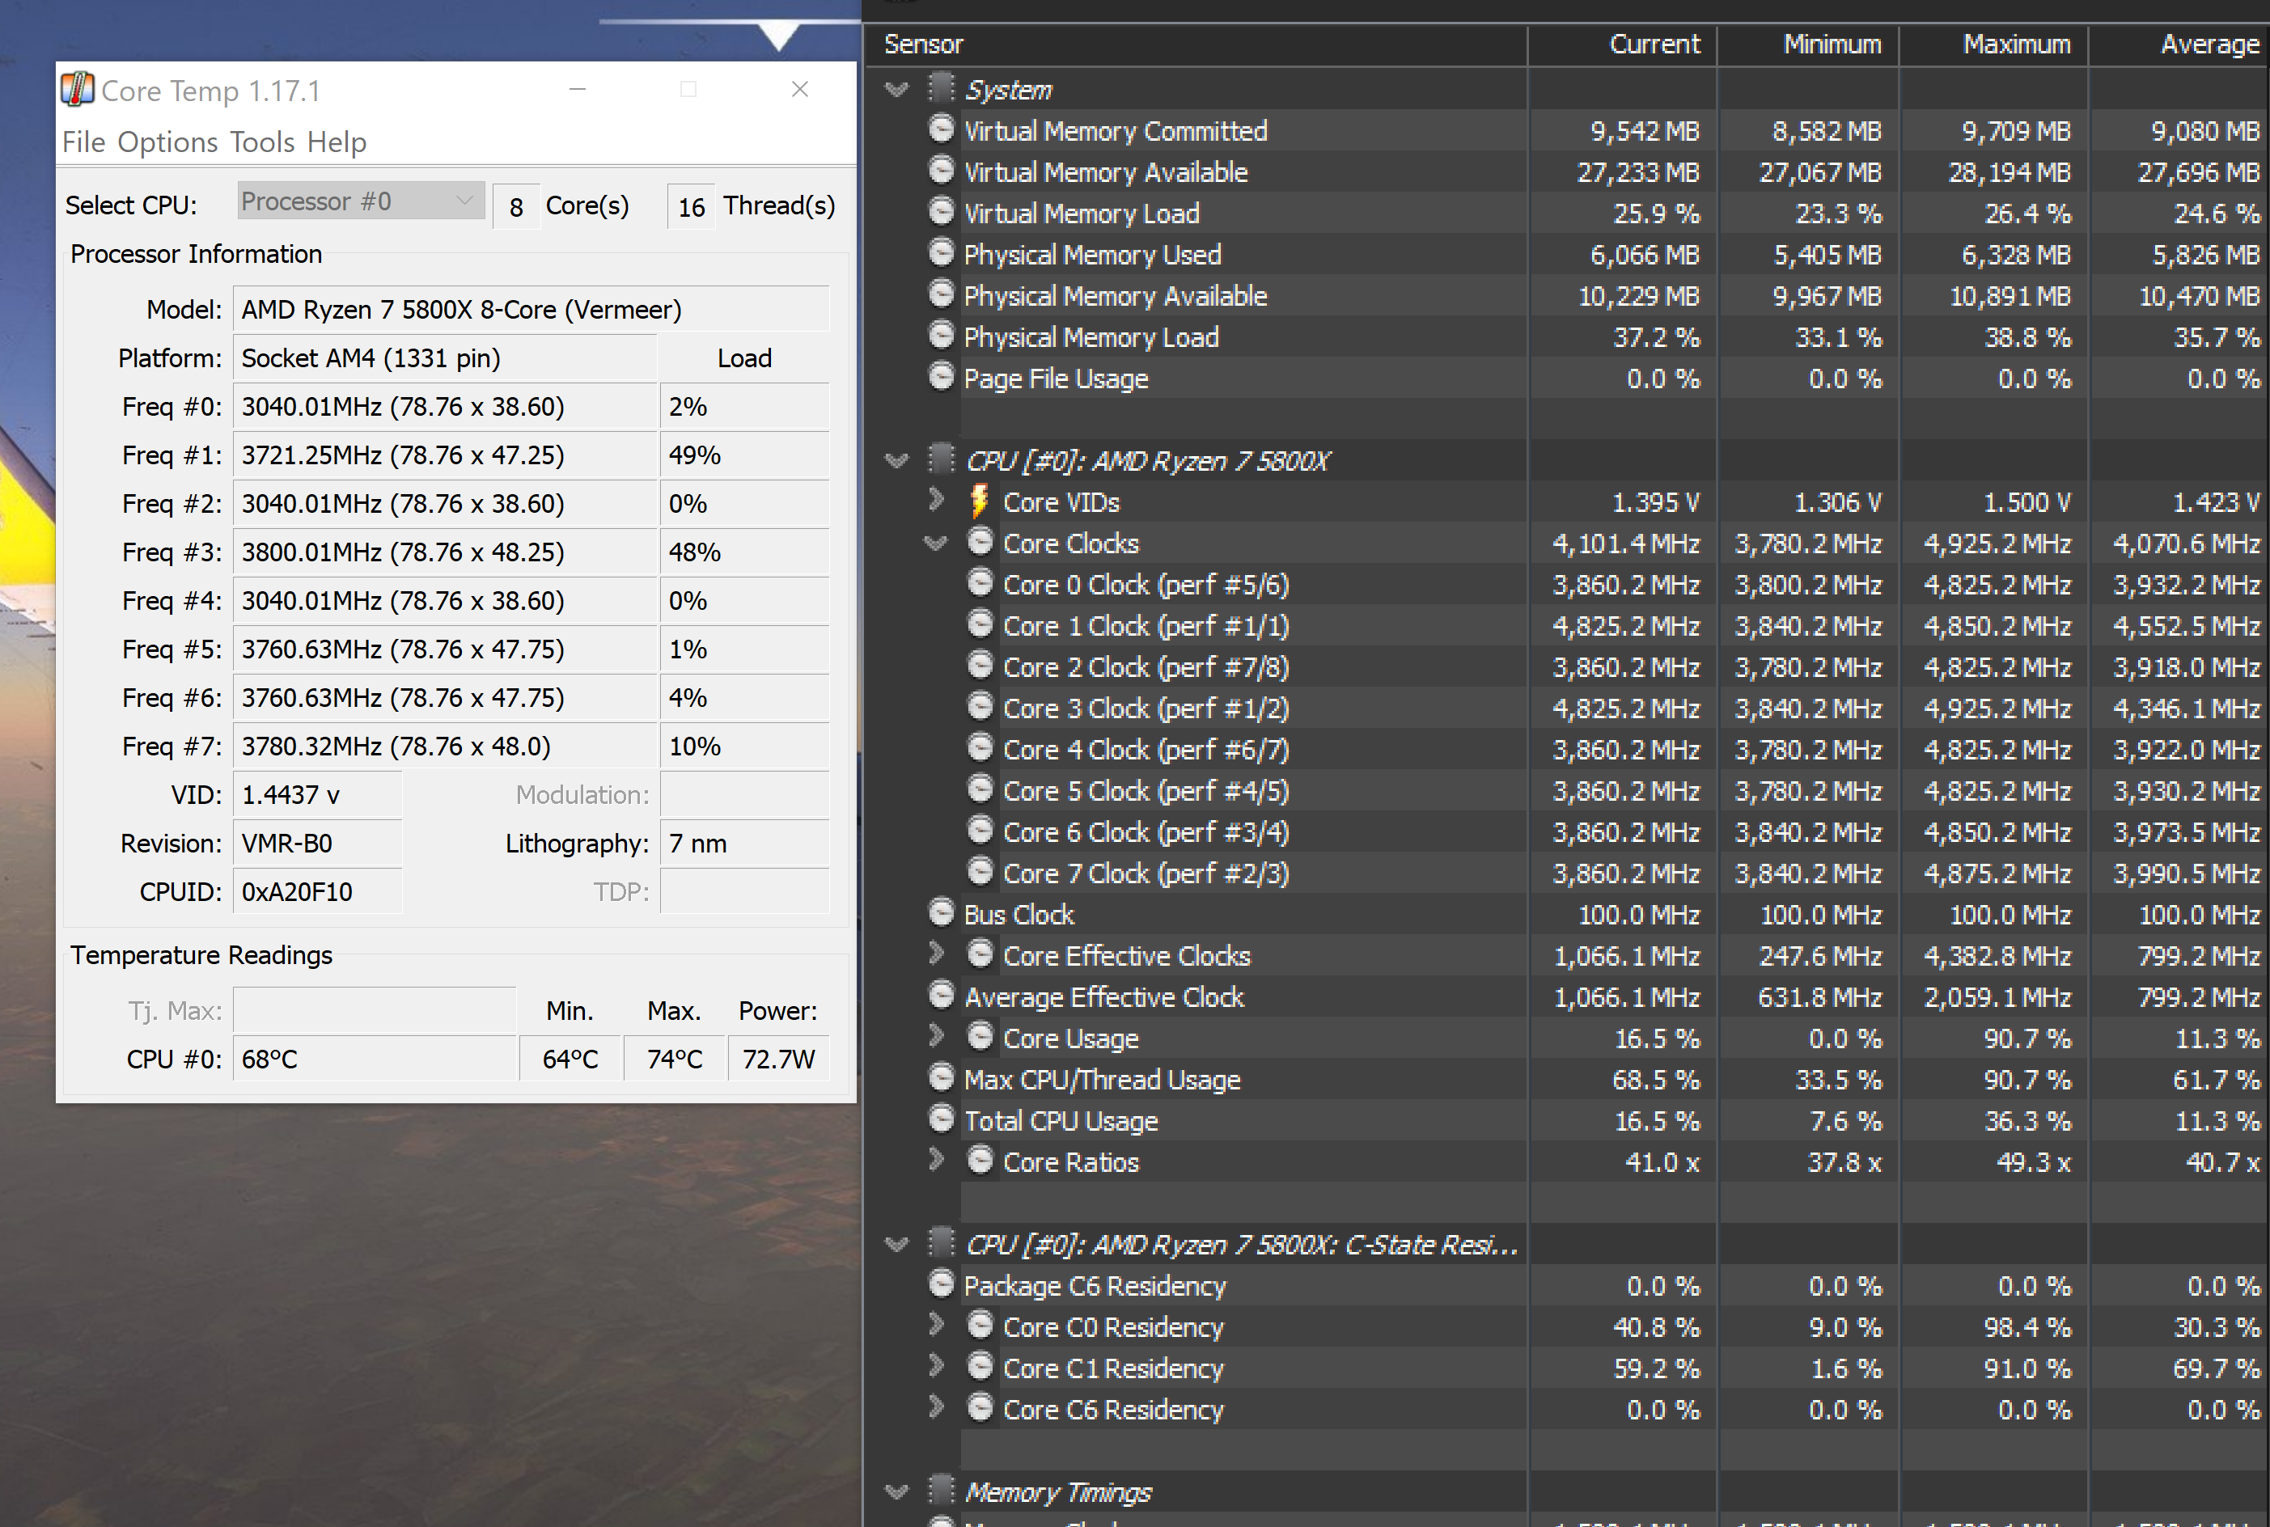
Task: Click the Power reading 72.7W
Action: pos(778,1059)
